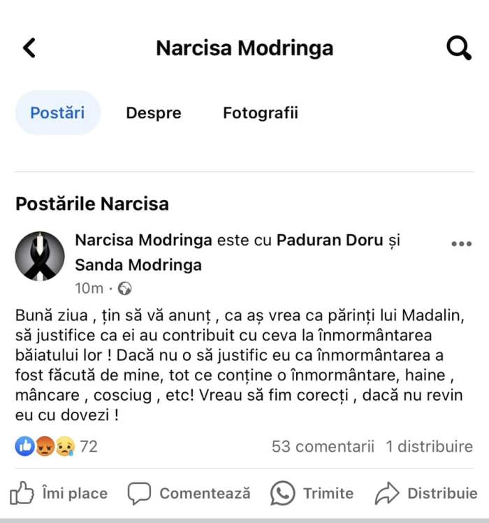Tap the black ribbon profile picture

[x=40, y=257]
